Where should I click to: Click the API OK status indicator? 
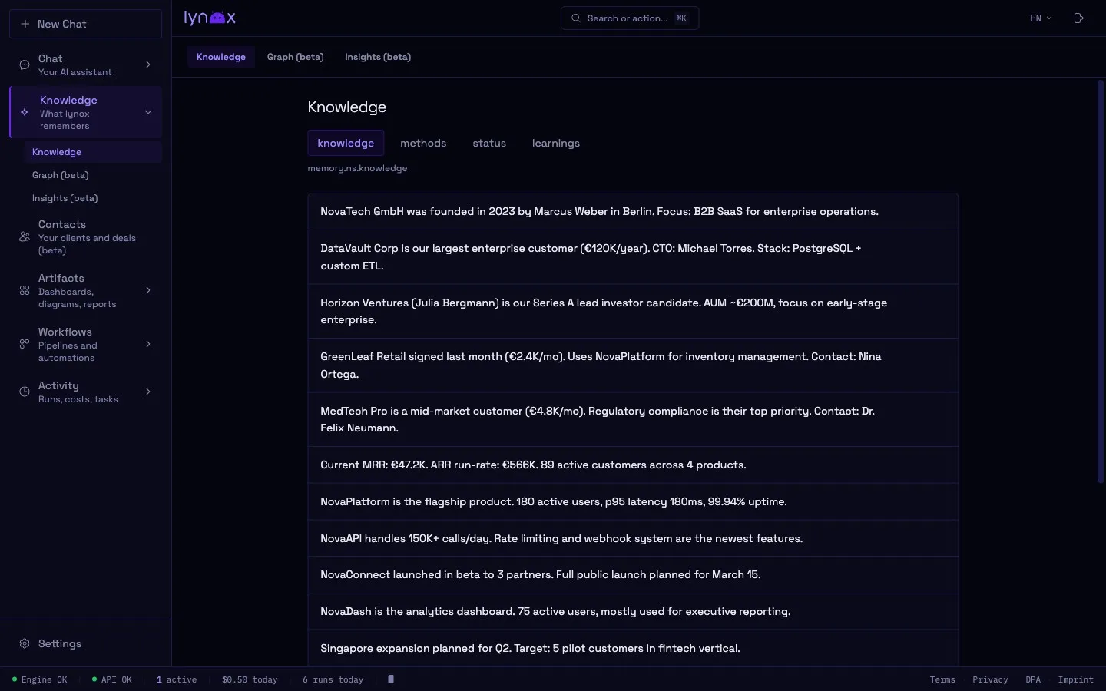pos(112,679)
